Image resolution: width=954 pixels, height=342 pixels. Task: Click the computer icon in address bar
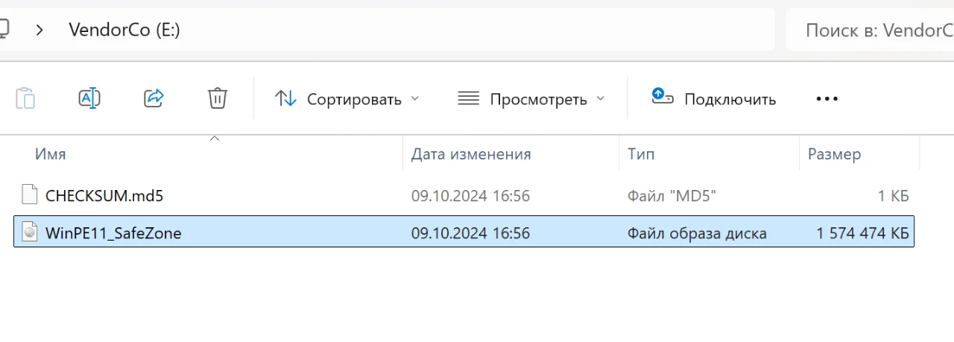coord(4,30)
